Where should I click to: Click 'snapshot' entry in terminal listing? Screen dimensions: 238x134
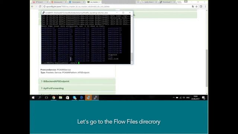click(112, 55)
